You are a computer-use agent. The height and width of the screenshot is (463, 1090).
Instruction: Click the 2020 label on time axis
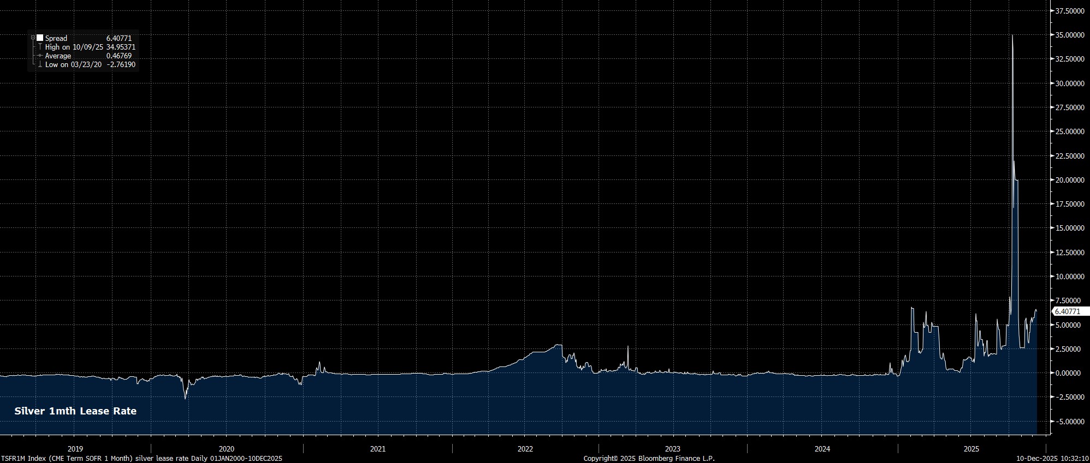226,449
